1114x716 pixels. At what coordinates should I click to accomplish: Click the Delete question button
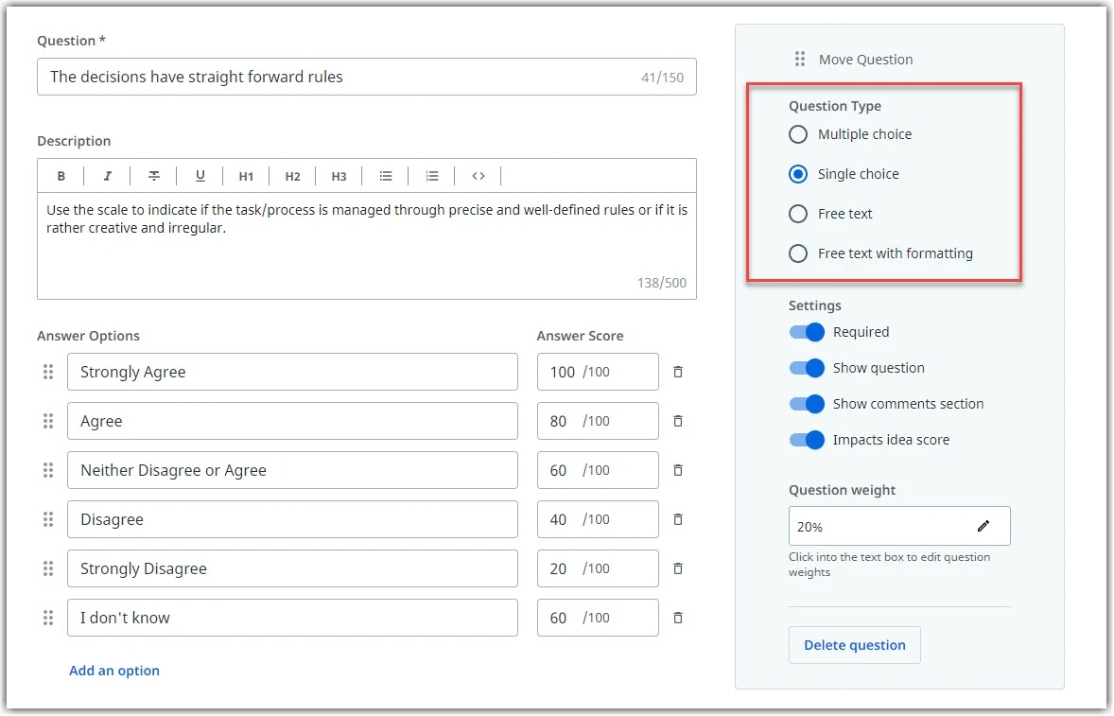[855, 645]
